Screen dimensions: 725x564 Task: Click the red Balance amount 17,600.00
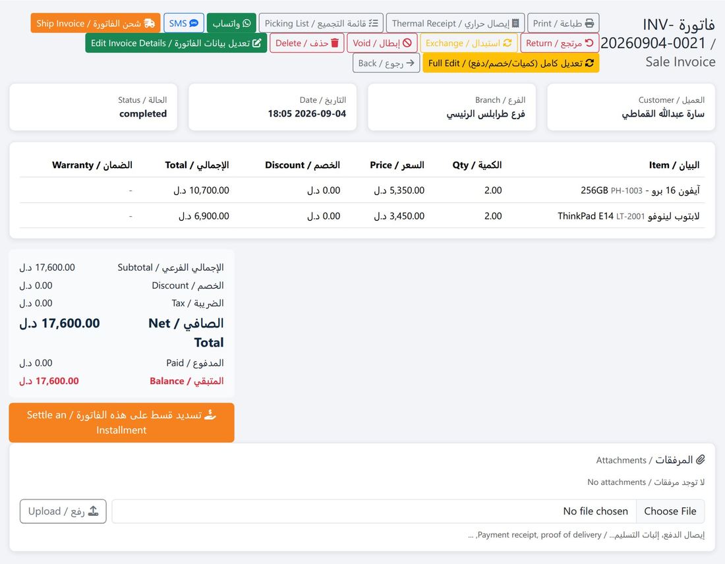[x=49, y=381]
